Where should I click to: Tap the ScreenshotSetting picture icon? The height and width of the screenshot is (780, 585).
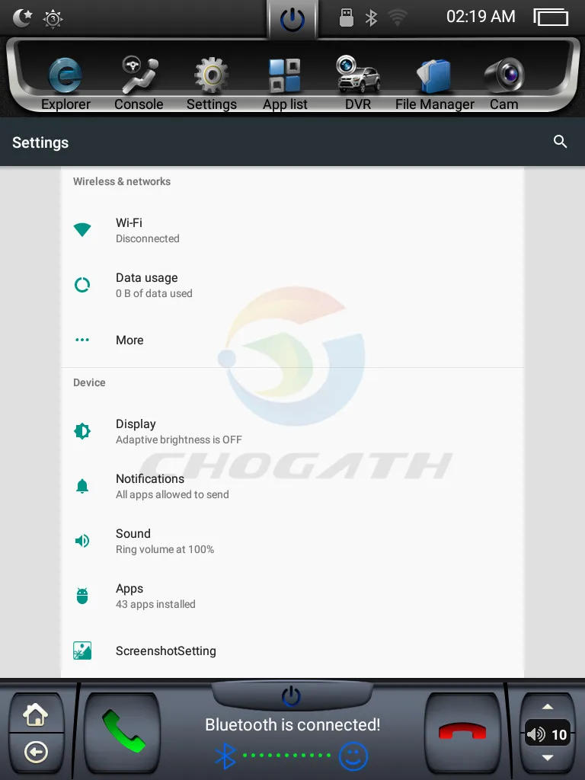(82, 651)
